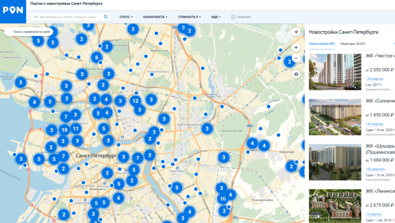
Task: Click the PQN logo icon
Action: click(x=13, y=10)
